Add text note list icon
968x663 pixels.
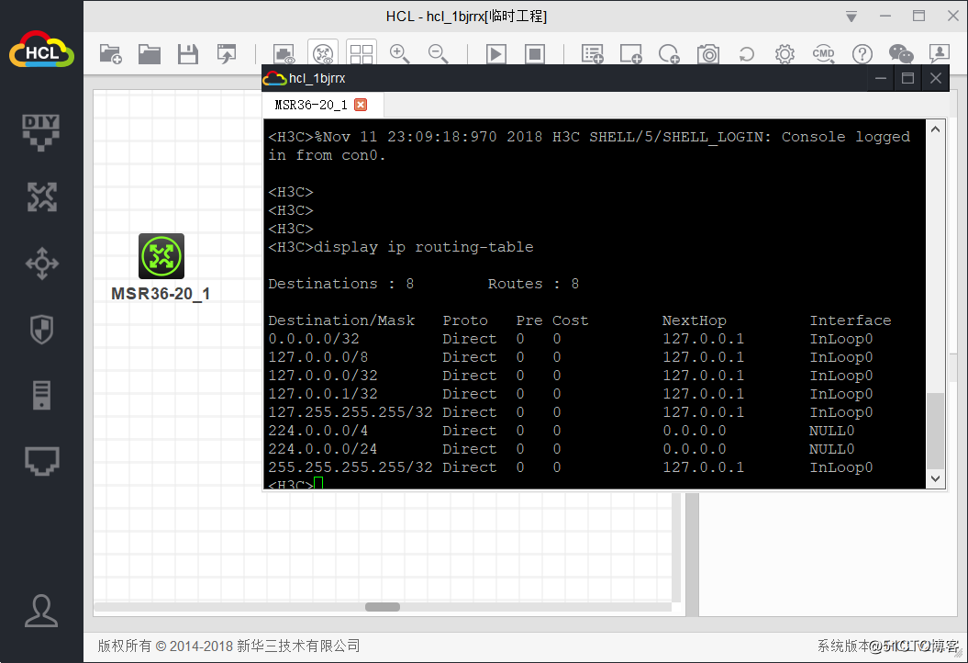click(x=592, y=54)
